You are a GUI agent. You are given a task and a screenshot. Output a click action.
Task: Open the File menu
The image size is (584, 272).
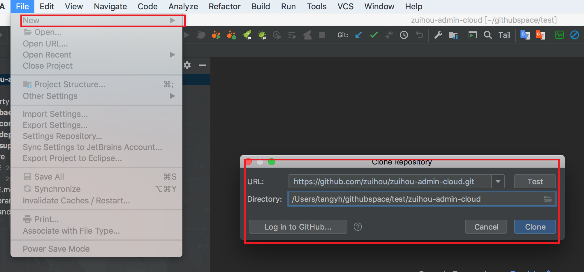point(22,6)
